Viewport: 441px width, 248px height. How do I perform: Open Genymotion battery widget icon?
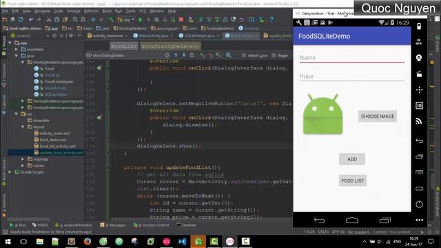[419, 26]
